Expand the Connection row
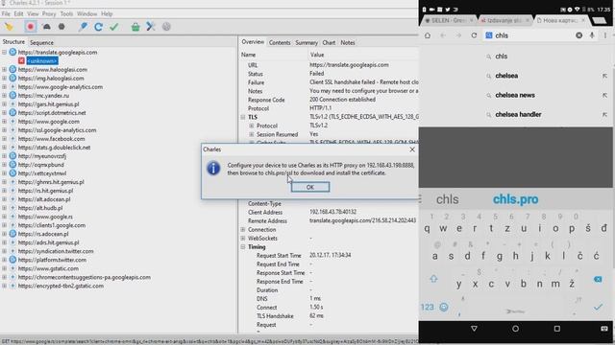The width and height of the screenshot is (615, 345). (x=243, y=230)
